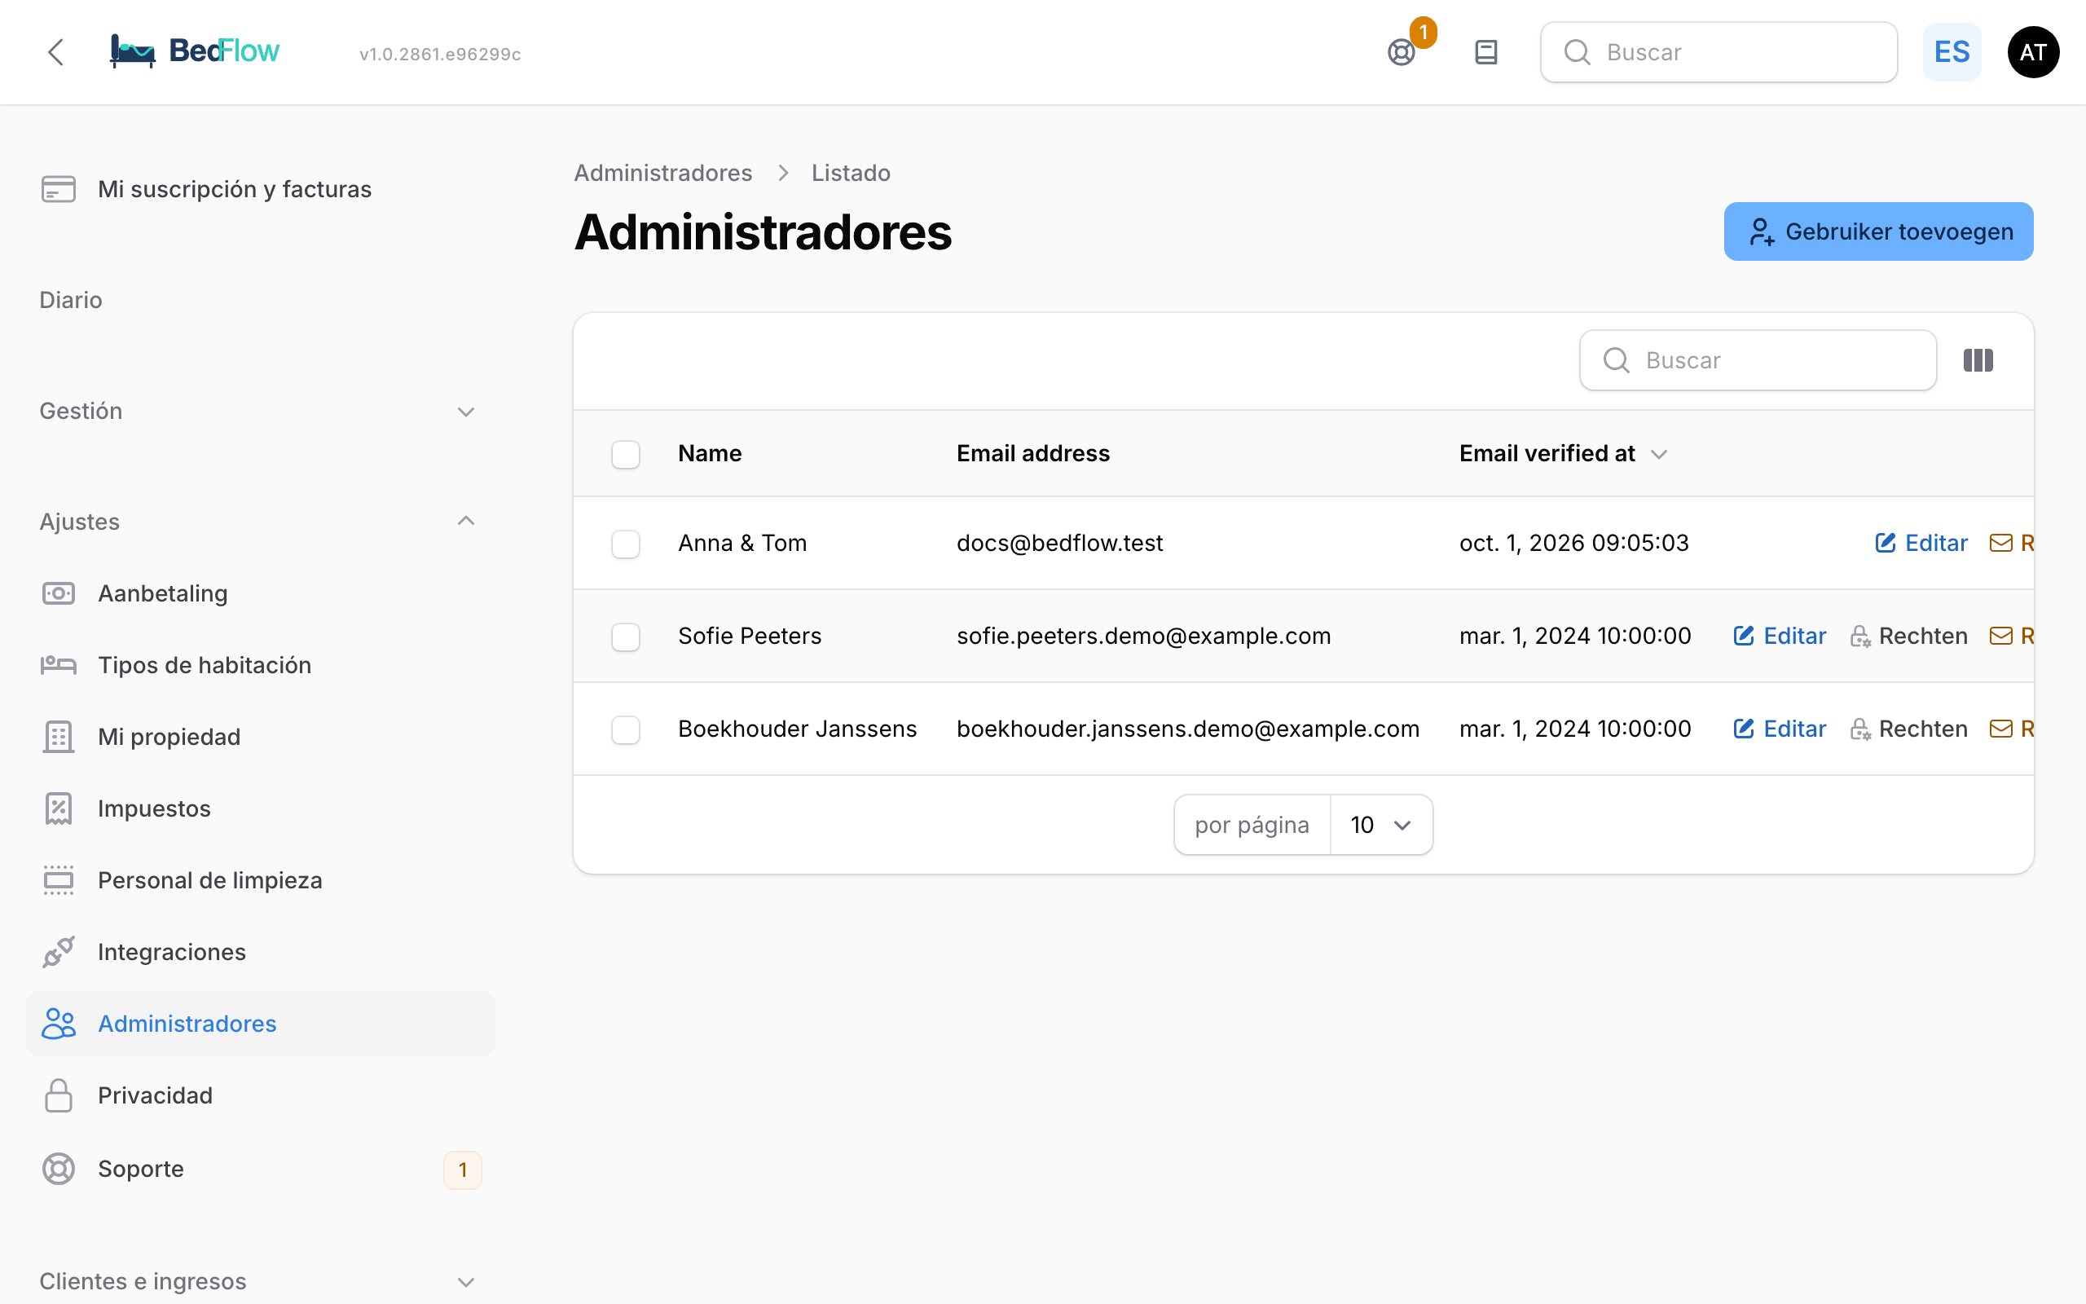The image size is (2086, 1304).
Task: Toggle table columns with the column icon
Action: pos(1978,360)
